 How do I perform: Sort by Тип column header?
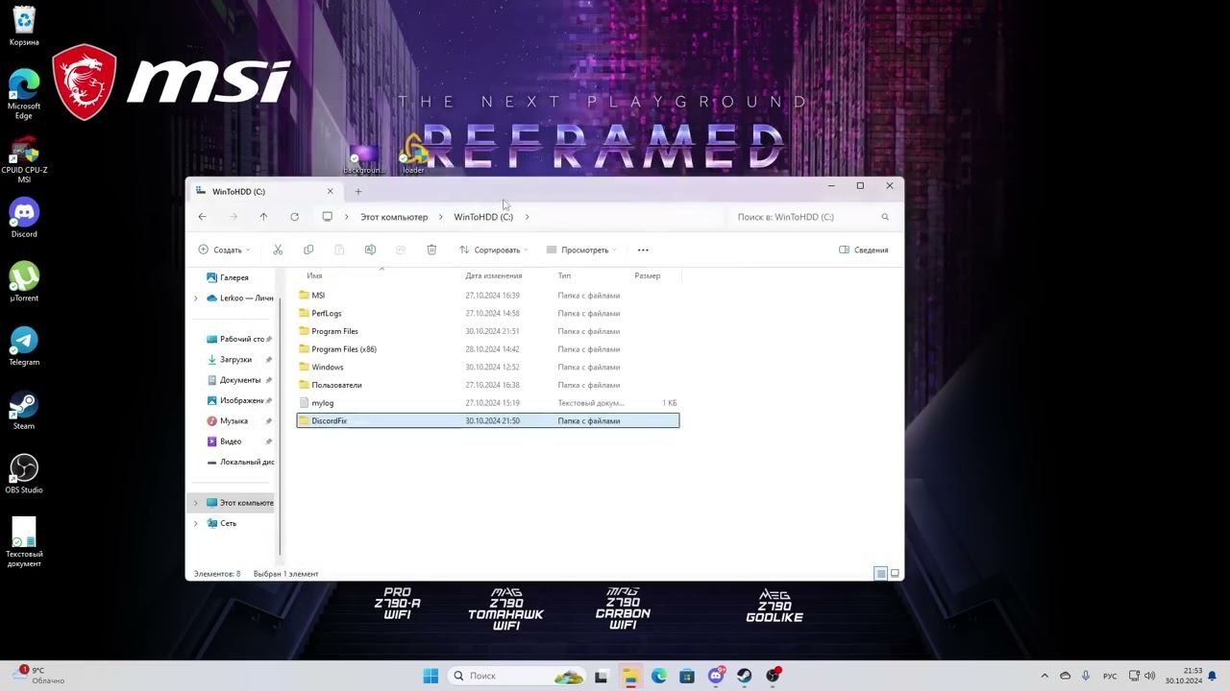[564, 275]
